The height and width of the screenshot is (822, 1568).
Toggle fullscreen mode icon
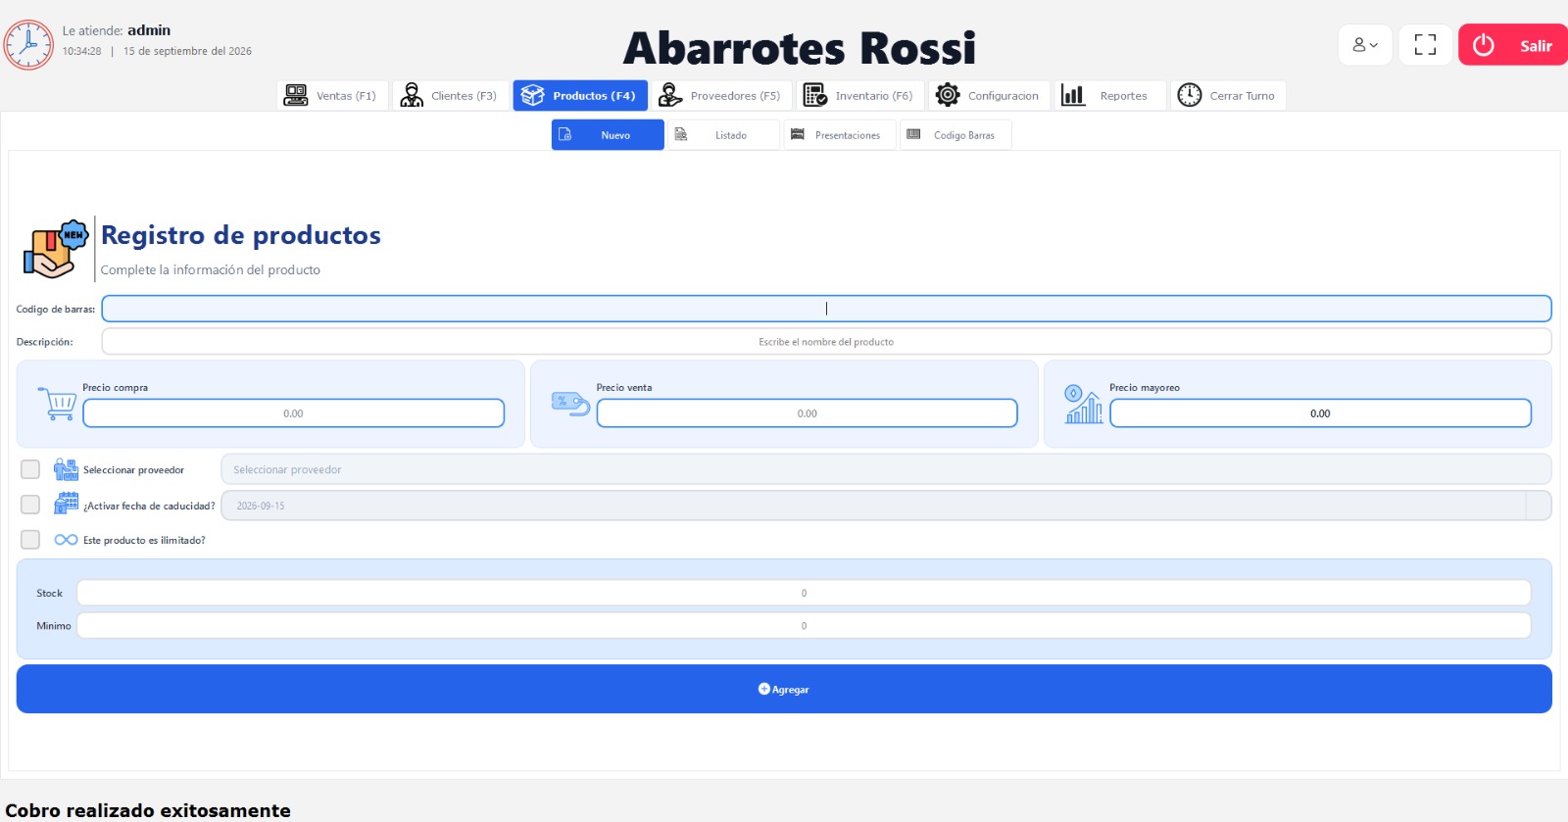click(x=1425, y=45)
